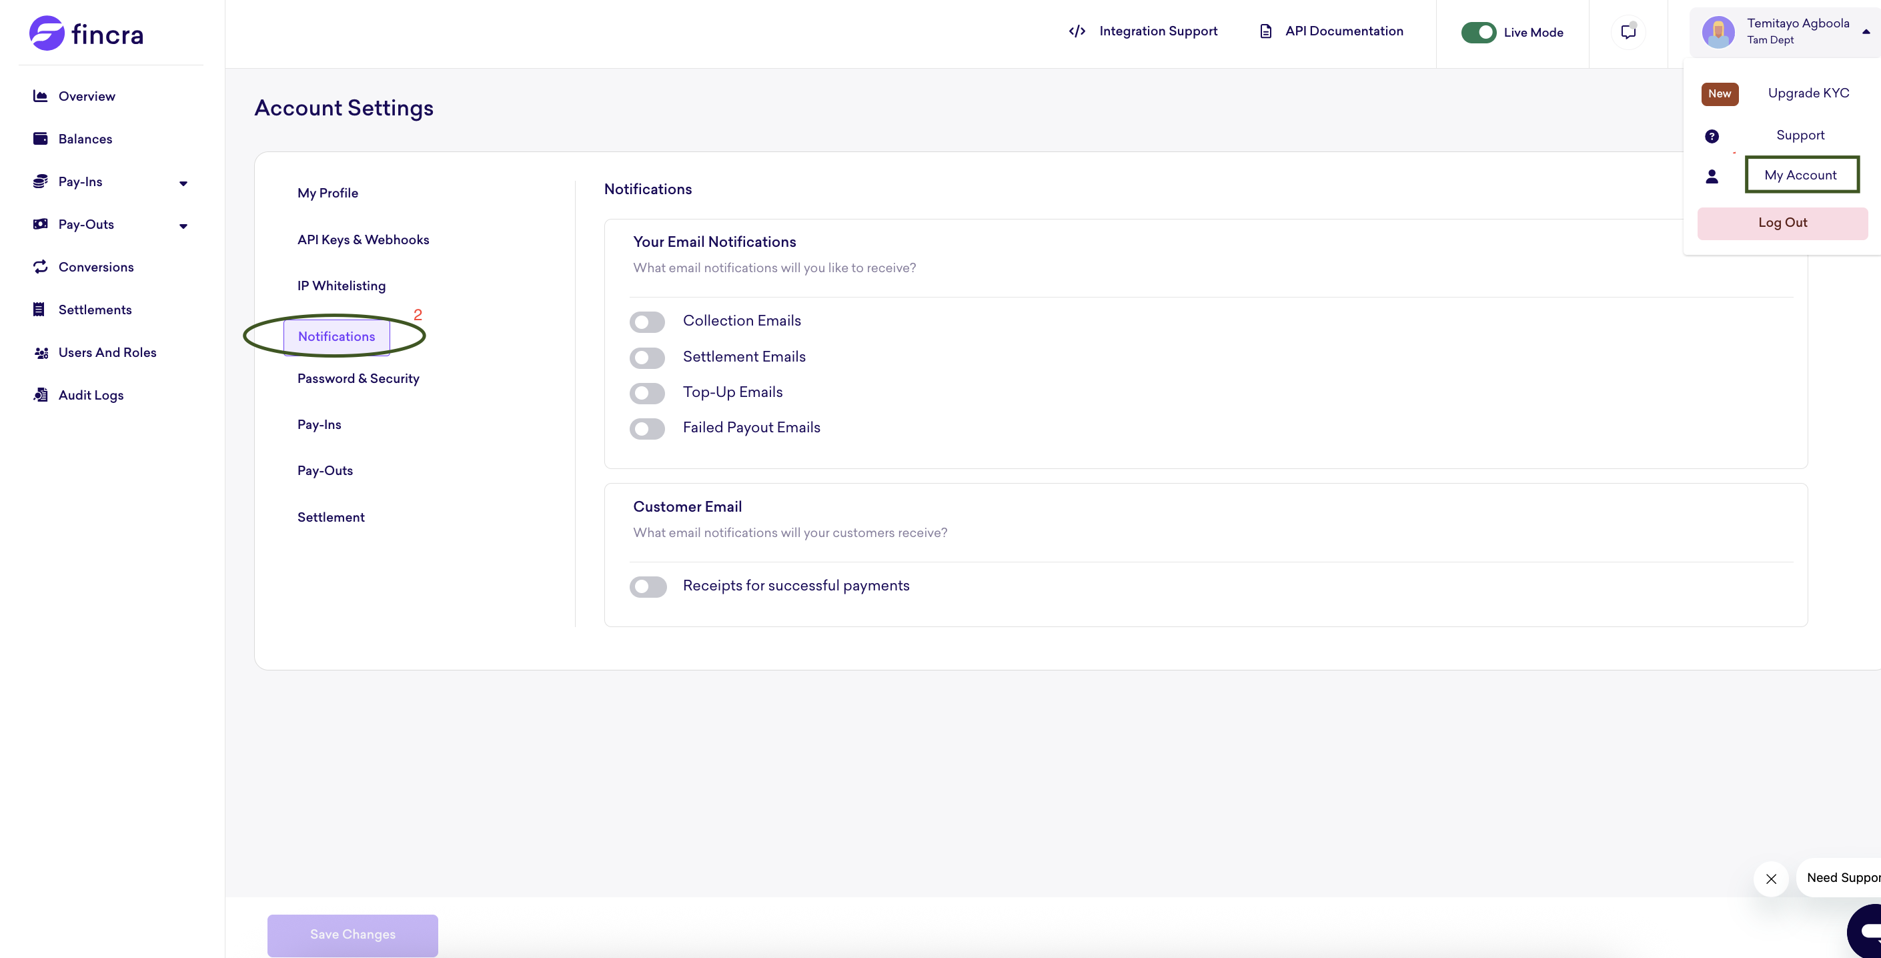Screen dimensions: 1881x958
Task: Select My Account from profile menu
Action: pyautogui.click(x=1801, y=175)
